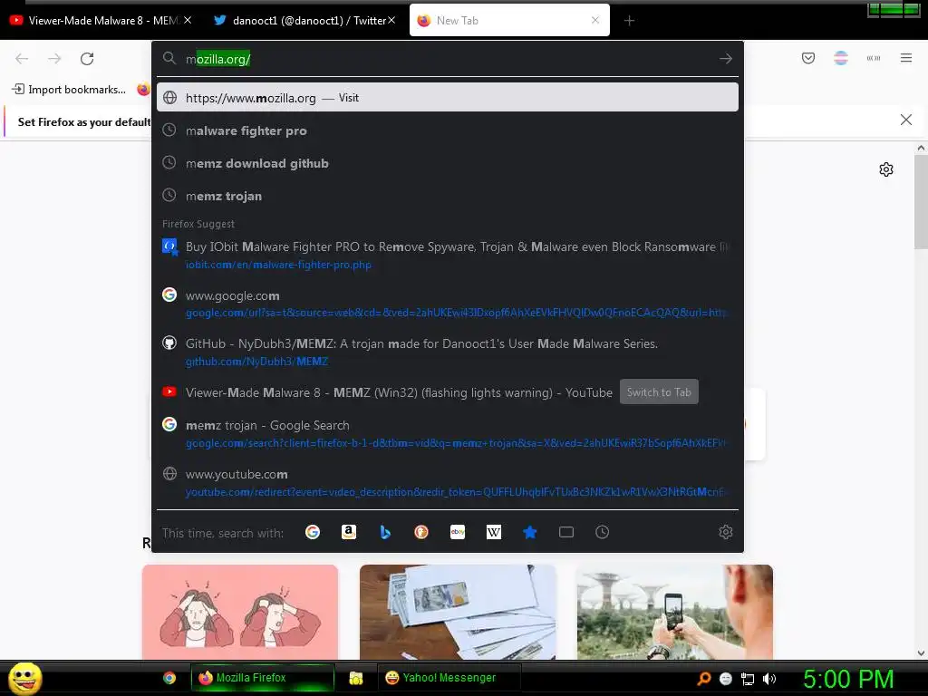Screen dimensions: 928x696
Task: Select 'memz download github' suggestion
Action: tap(448, 163)
